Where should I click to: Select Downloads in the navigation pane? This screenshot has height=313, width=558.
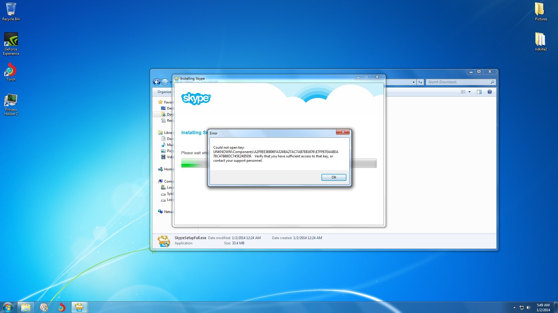pyautogui.click(x=167, y=114)
